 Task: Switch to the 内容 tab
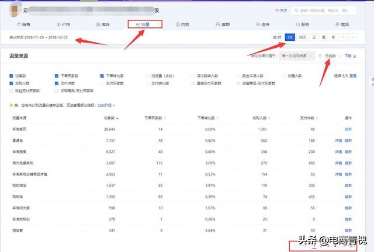click(x=182, y=24)
